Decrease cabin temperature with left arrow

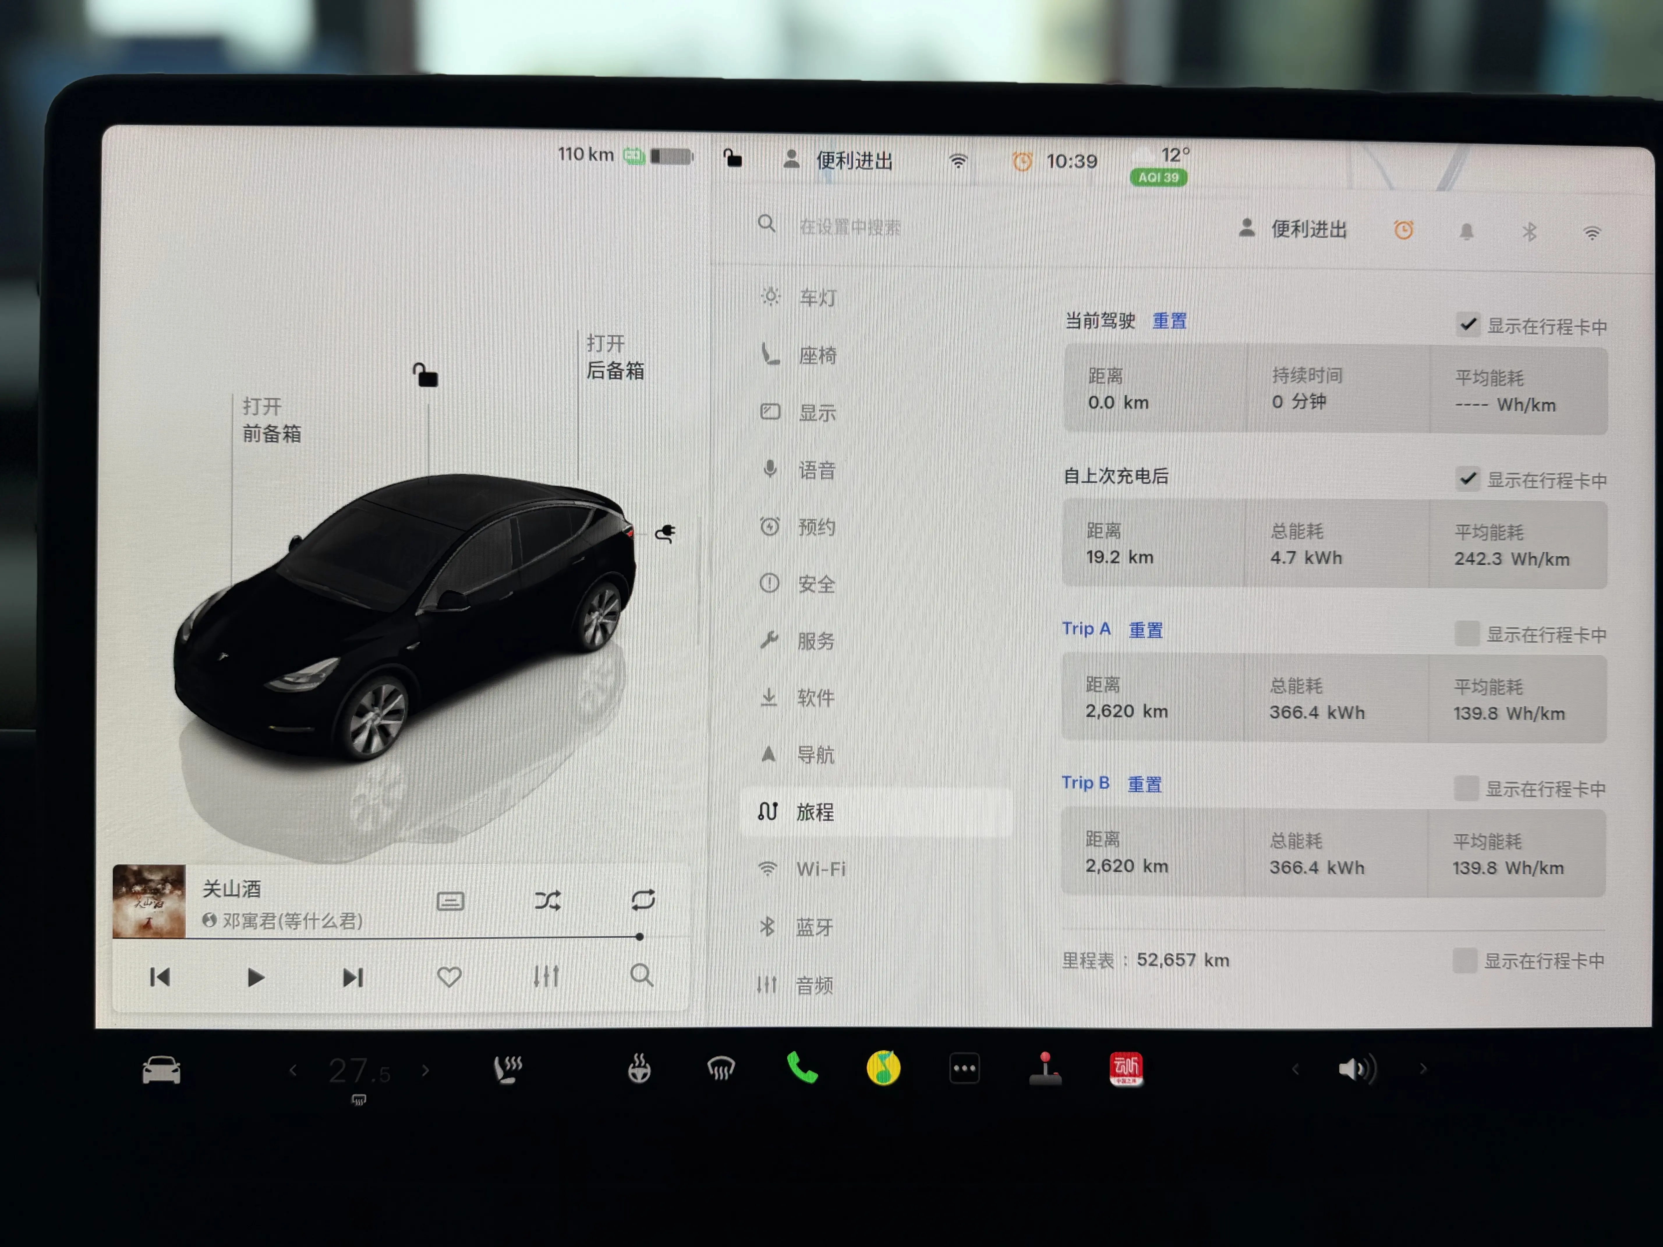point(293,1070)
